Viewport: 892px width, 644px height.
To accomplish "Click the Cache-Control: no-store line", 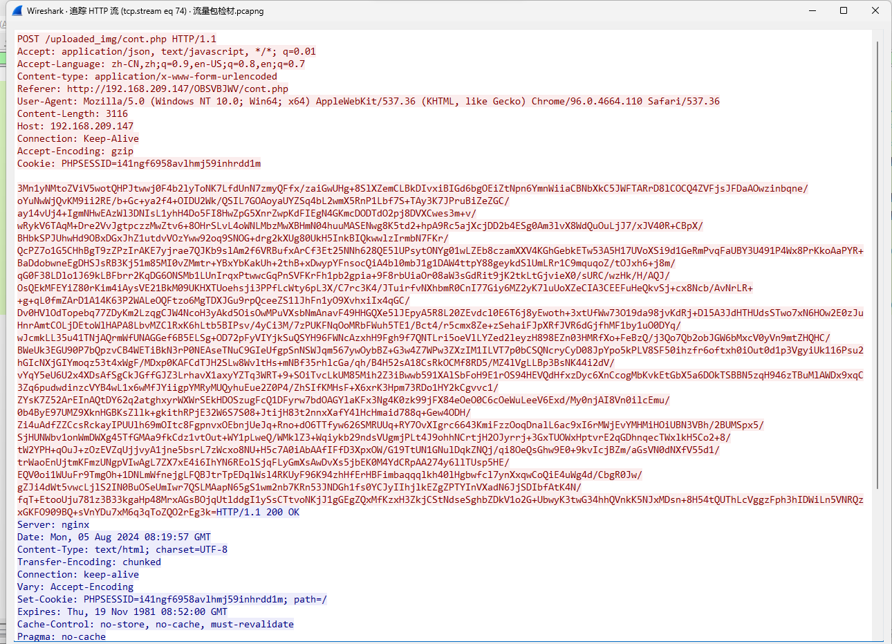I will pos(156,624).
